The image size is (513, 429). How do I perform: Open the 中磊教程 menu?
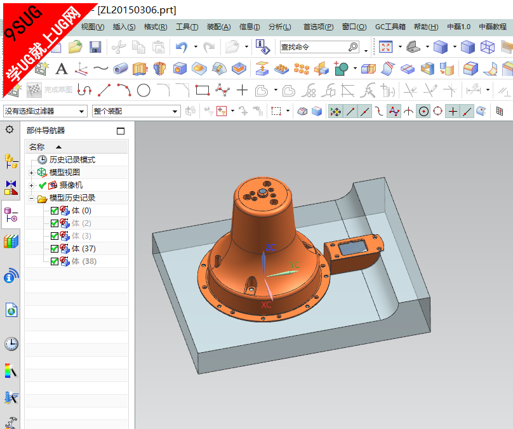tap(493, 27)
